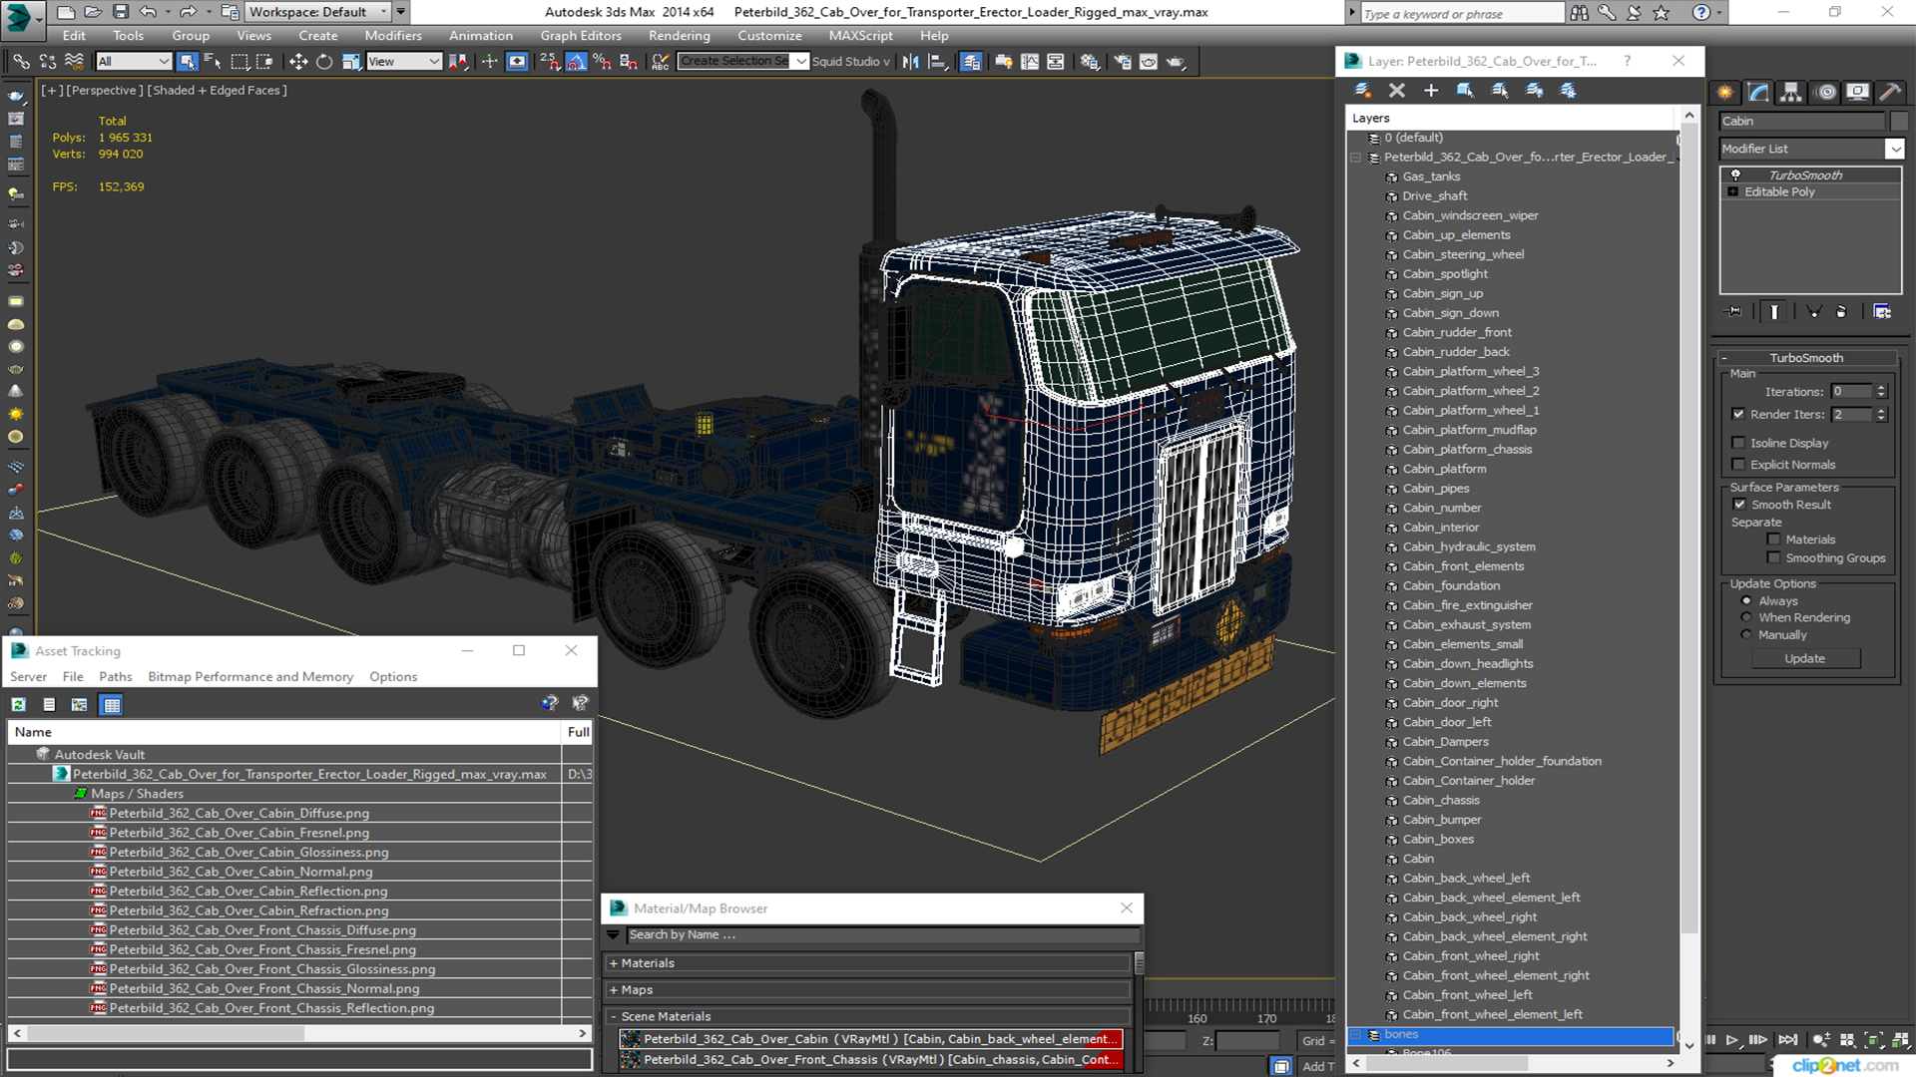
Task: Open Paths menu in Asset Tracking
Action: [116, 676]
